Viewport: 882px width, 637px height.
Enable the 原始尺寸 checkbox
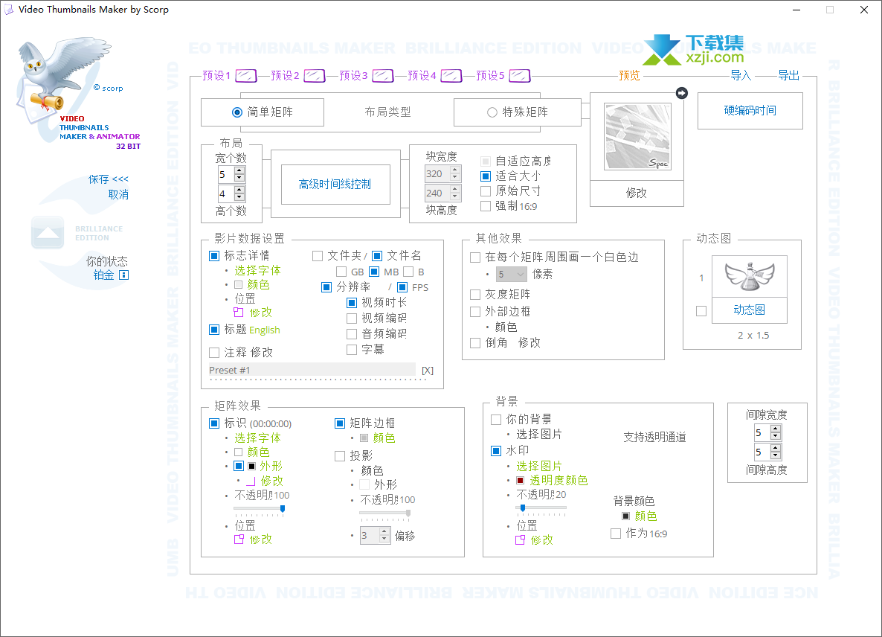[x=486, y=191]
